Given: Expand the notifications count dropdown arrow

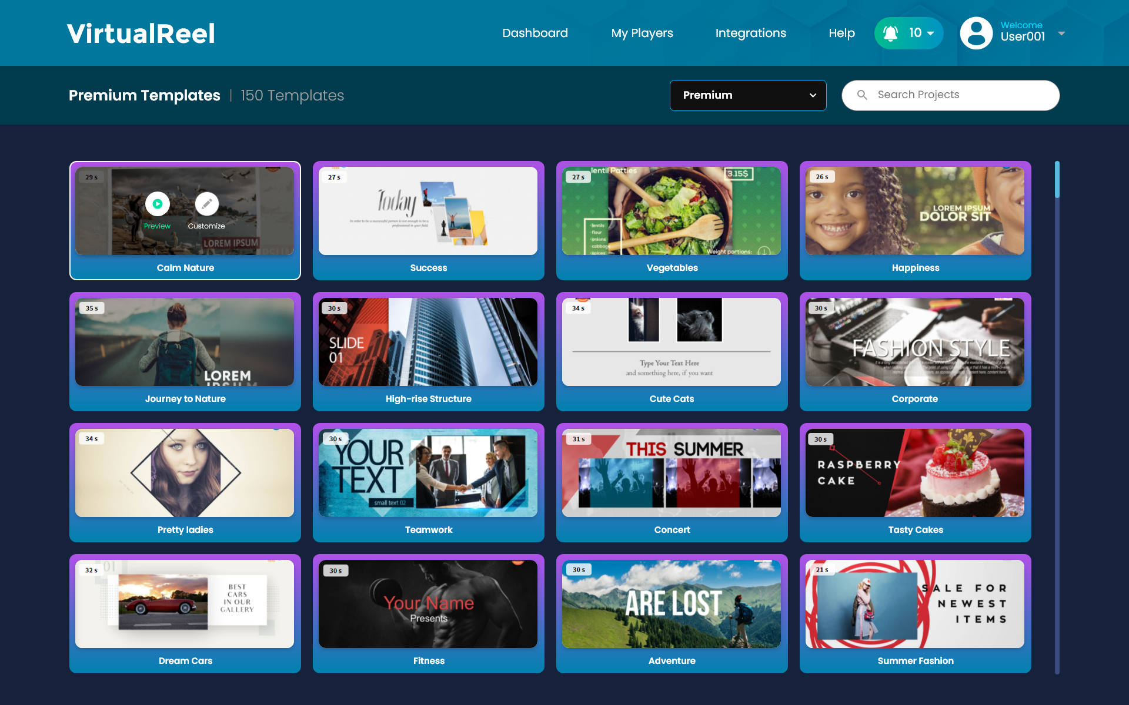Looking at the screenshot, I should coord(930,33).
